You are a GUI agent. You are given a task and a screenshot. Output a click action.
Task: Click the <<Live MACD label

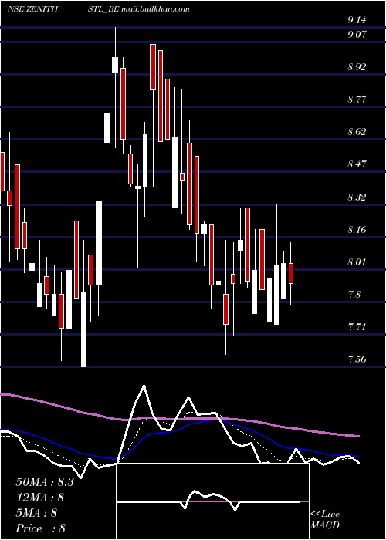click(325, 520)
